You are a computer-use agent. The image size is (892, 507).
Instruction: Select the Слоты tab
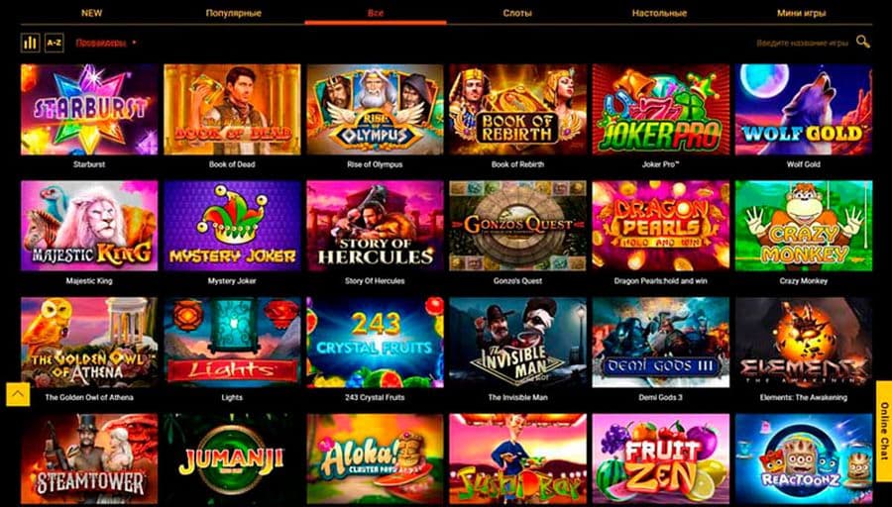click(517, 13)
